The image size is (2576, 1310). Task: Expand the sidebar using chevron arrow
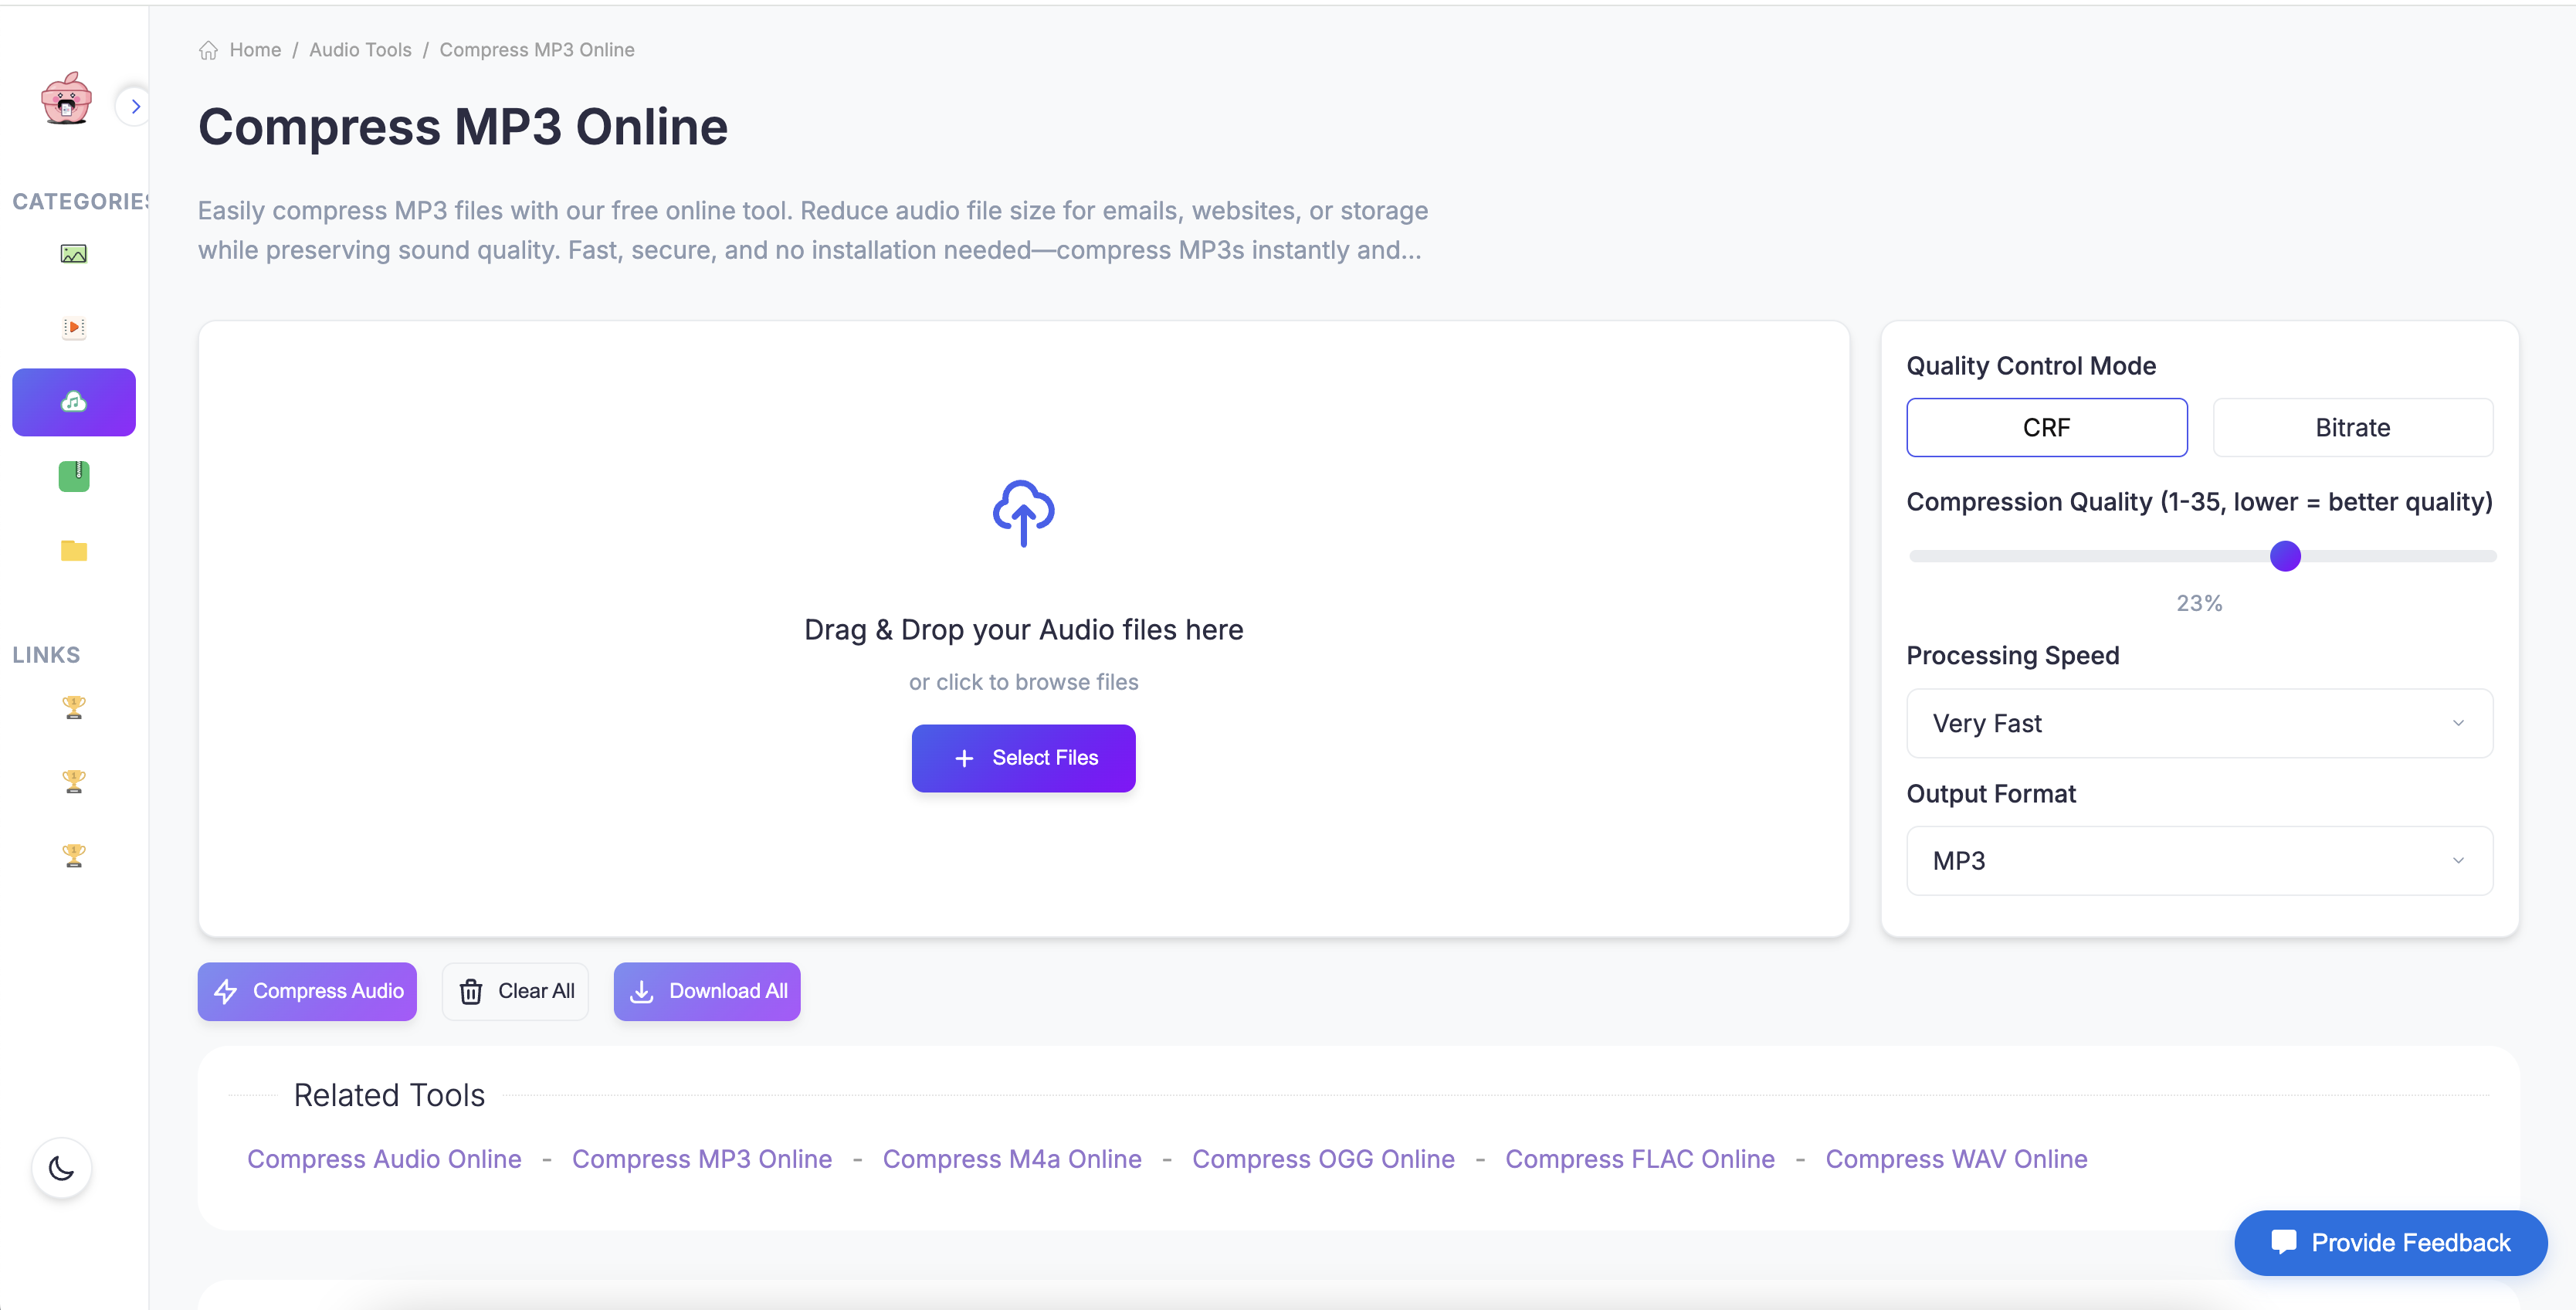(x=135, y=106)
